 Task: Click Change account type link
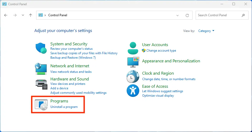[x=161, y=51]
